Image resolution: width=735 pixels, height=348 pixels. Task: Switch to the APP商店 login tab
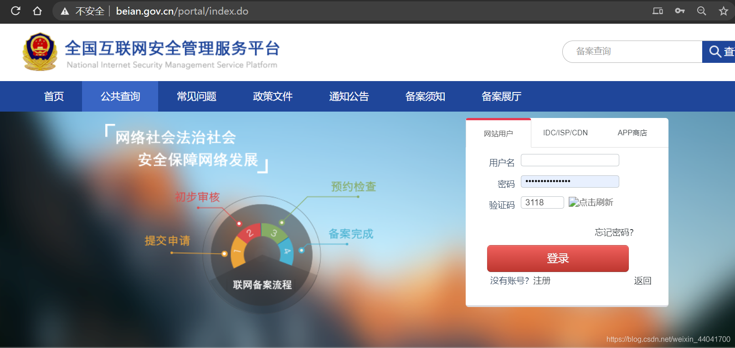632,133
